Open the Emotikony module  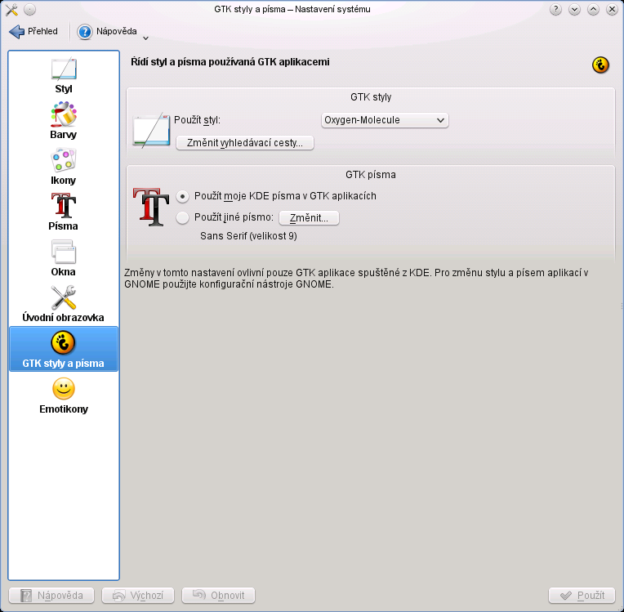click(64, 395)
